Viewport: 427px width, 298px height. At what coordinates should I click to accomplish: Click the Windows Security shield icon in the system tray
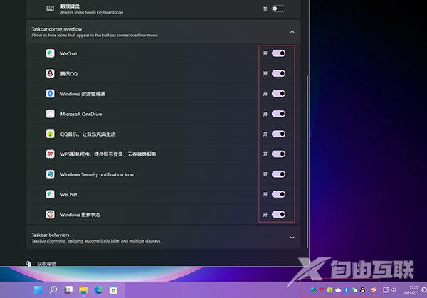click(313, 290)
